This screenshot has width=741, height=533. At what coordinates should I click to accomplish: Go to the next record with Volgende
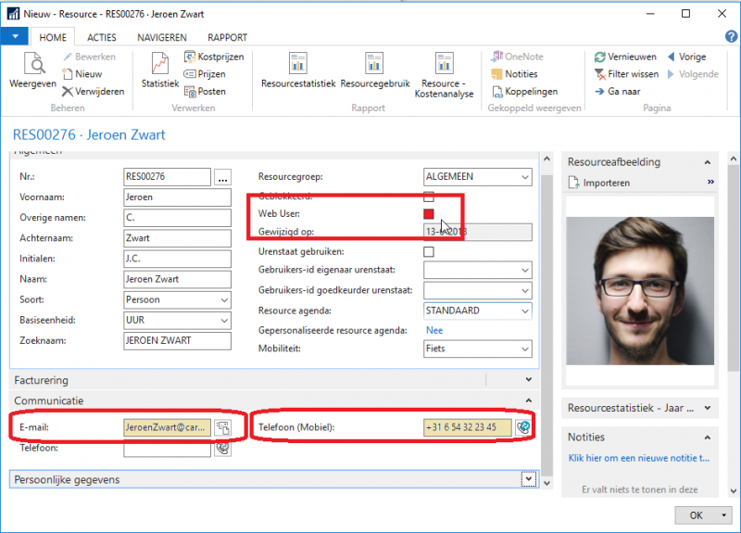coord(693,74)
